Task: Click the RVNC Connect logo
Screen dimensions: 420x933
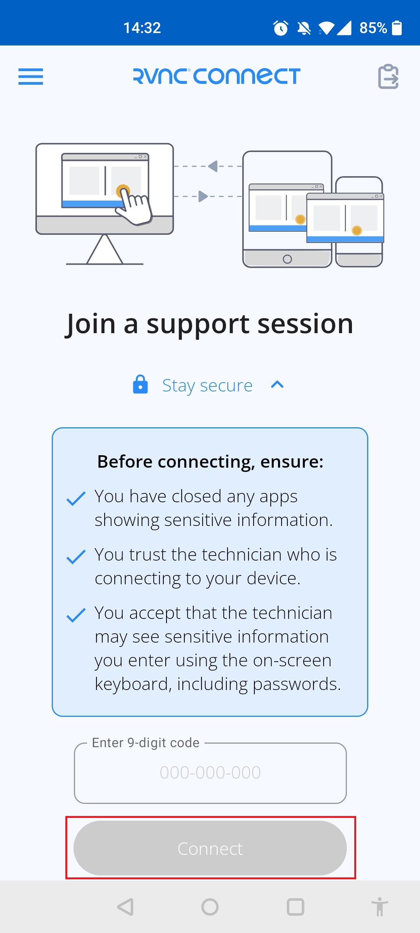Action: (217, 76)
